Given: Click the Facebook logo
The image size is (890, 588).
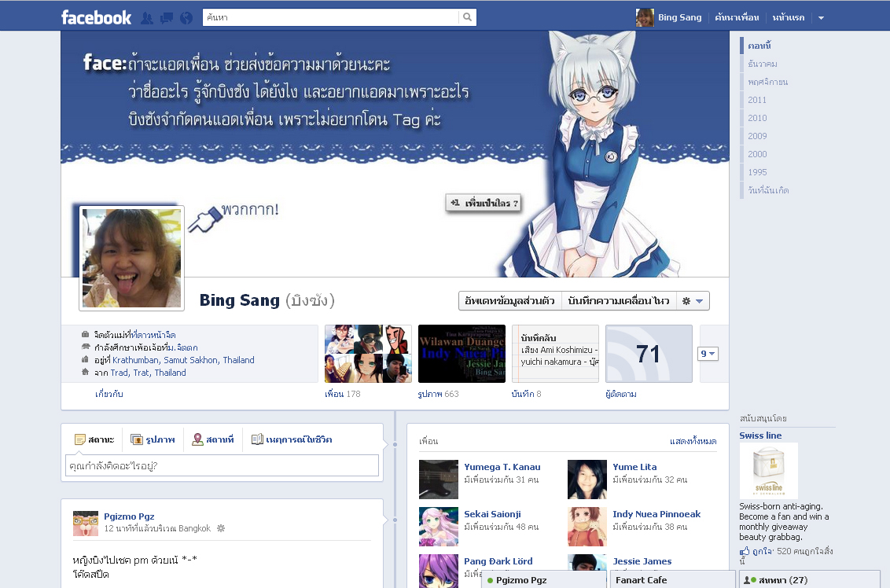Looking at the screenshot, I should 96,17.
